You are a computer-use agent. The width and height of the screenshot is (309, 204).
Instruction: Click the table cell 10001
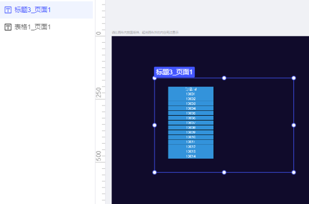point(191,94)
